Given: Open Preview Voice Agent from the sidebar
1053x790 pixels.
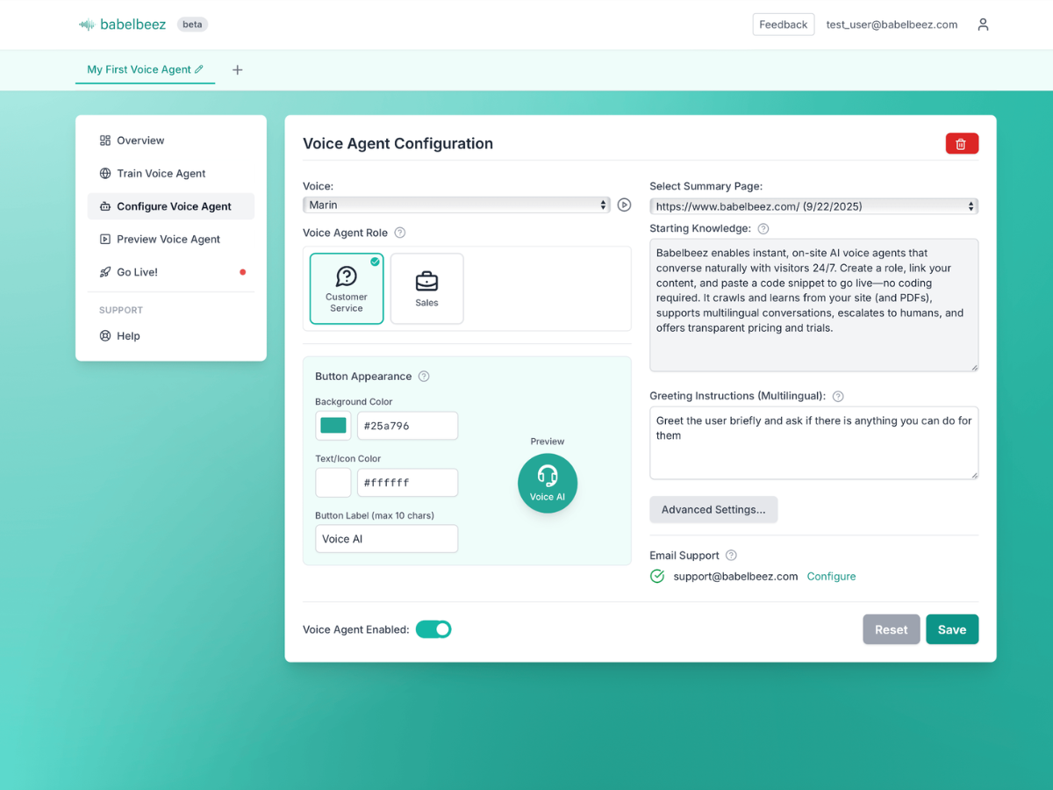Looking at the screenshot, I should point(169,239).
